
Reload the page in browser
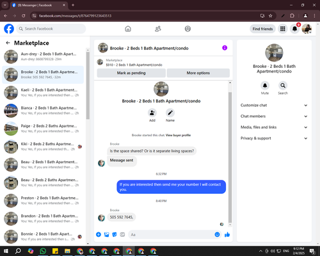(x=24, y=16)
